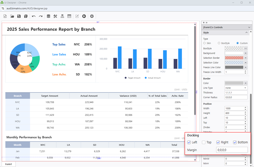
Task: Open the database icon in the toolbar
Action: pyautogui.click(x=48, y=16)
